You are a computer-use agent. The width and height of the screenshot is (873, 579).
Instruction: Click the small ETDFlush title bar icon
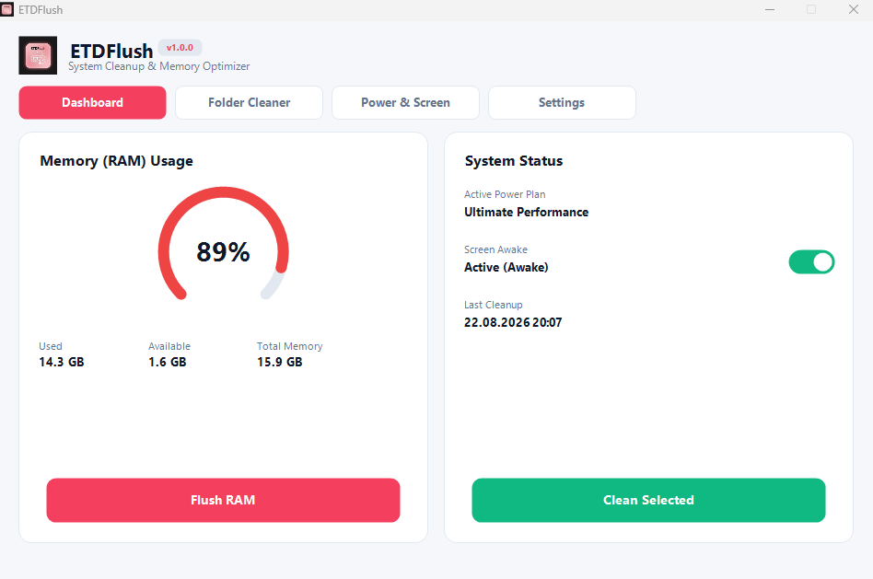click(7, 9)
